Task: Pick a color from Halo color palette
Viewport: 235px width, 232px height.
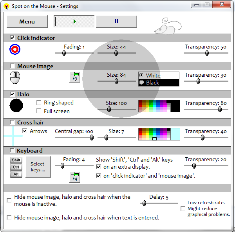Action: (155, 106)
